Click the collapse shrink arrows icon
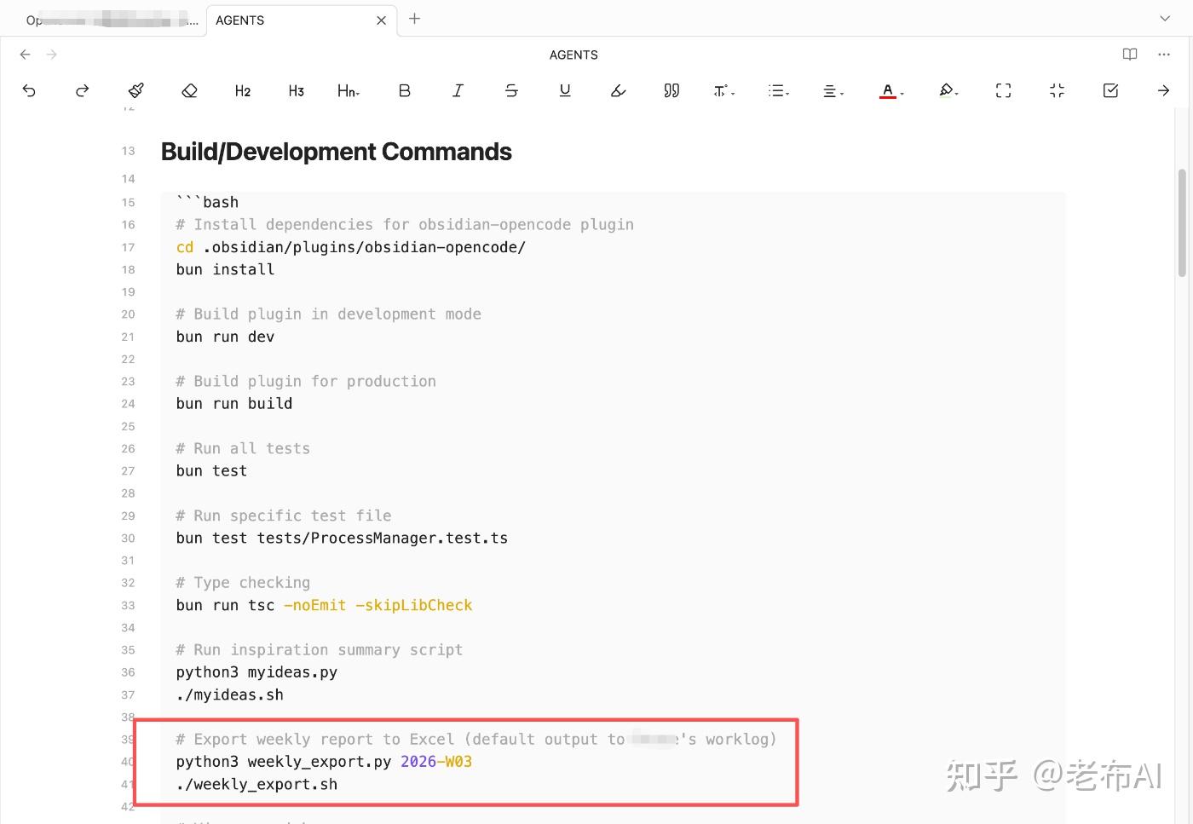This screenshot has height=824, width=1193. (1057, 90)
